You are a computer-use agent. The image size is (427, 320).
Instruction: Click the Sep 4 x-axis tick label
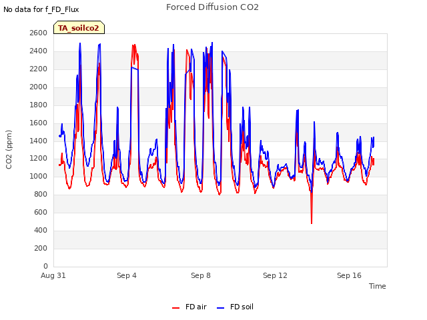127,275
